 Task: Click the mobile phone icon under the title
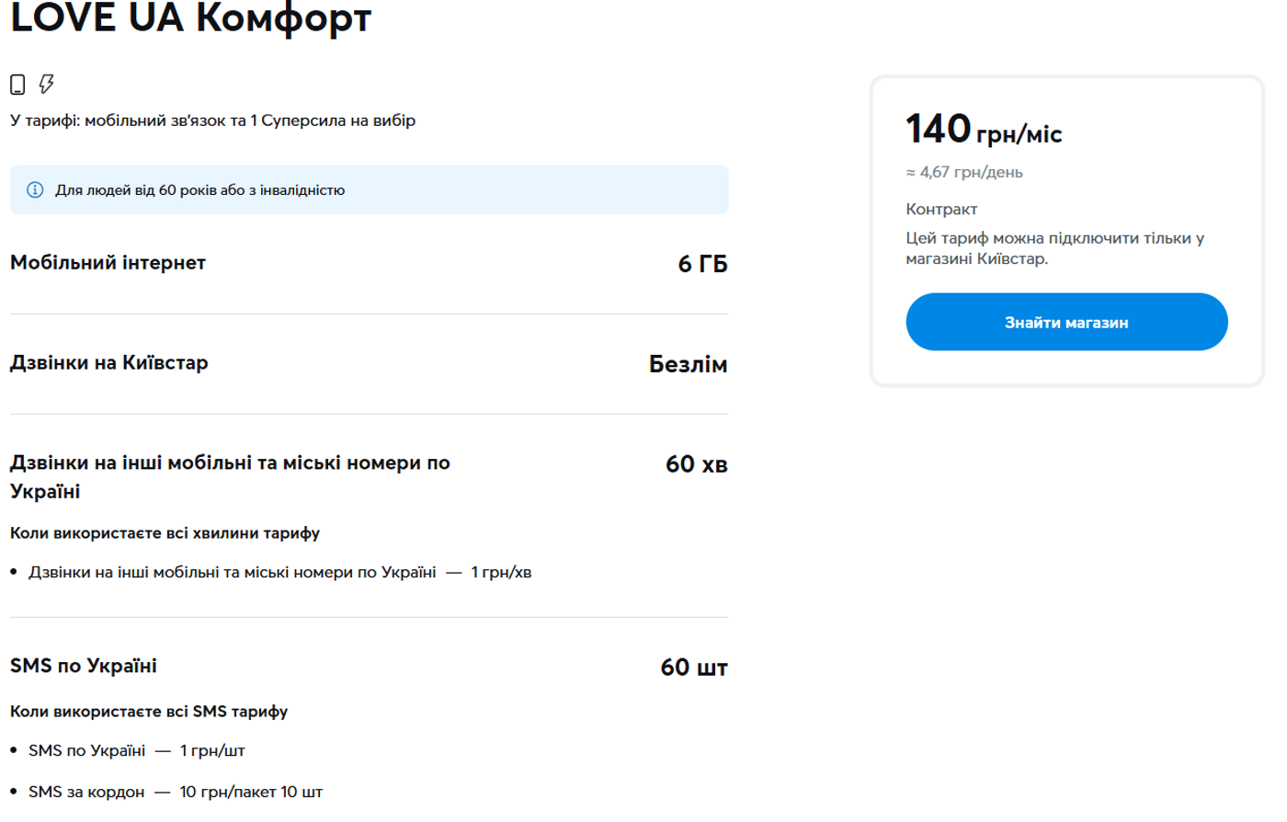coord(17,85)
